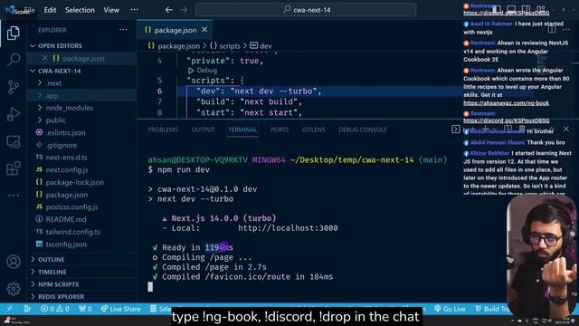This screenshot has width=579, height=326.
Task: Open the remote window status icon
Action: tap(9, 309)
